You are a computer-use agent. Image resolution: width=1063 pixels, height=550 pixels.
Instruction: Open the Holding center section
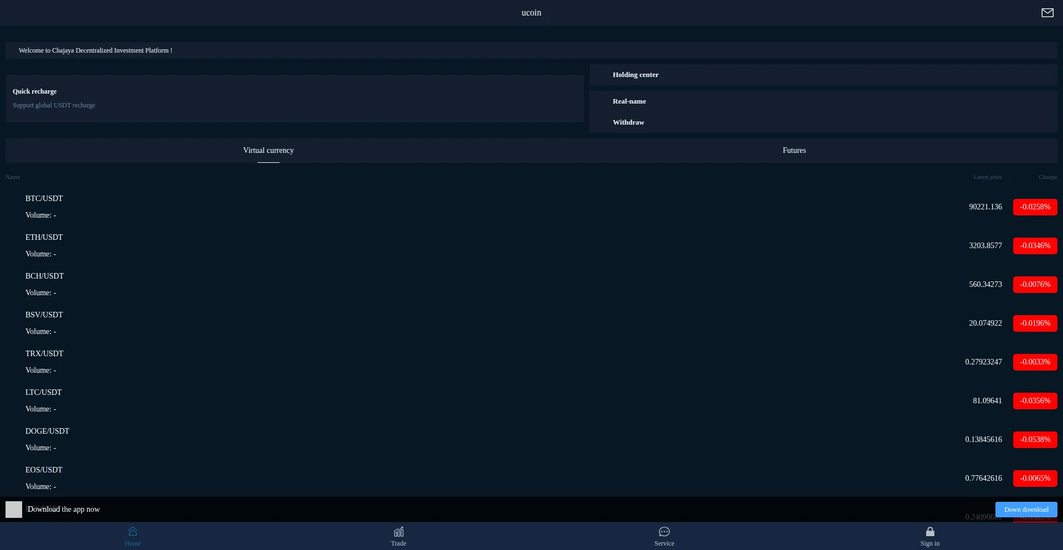[636, 75]
